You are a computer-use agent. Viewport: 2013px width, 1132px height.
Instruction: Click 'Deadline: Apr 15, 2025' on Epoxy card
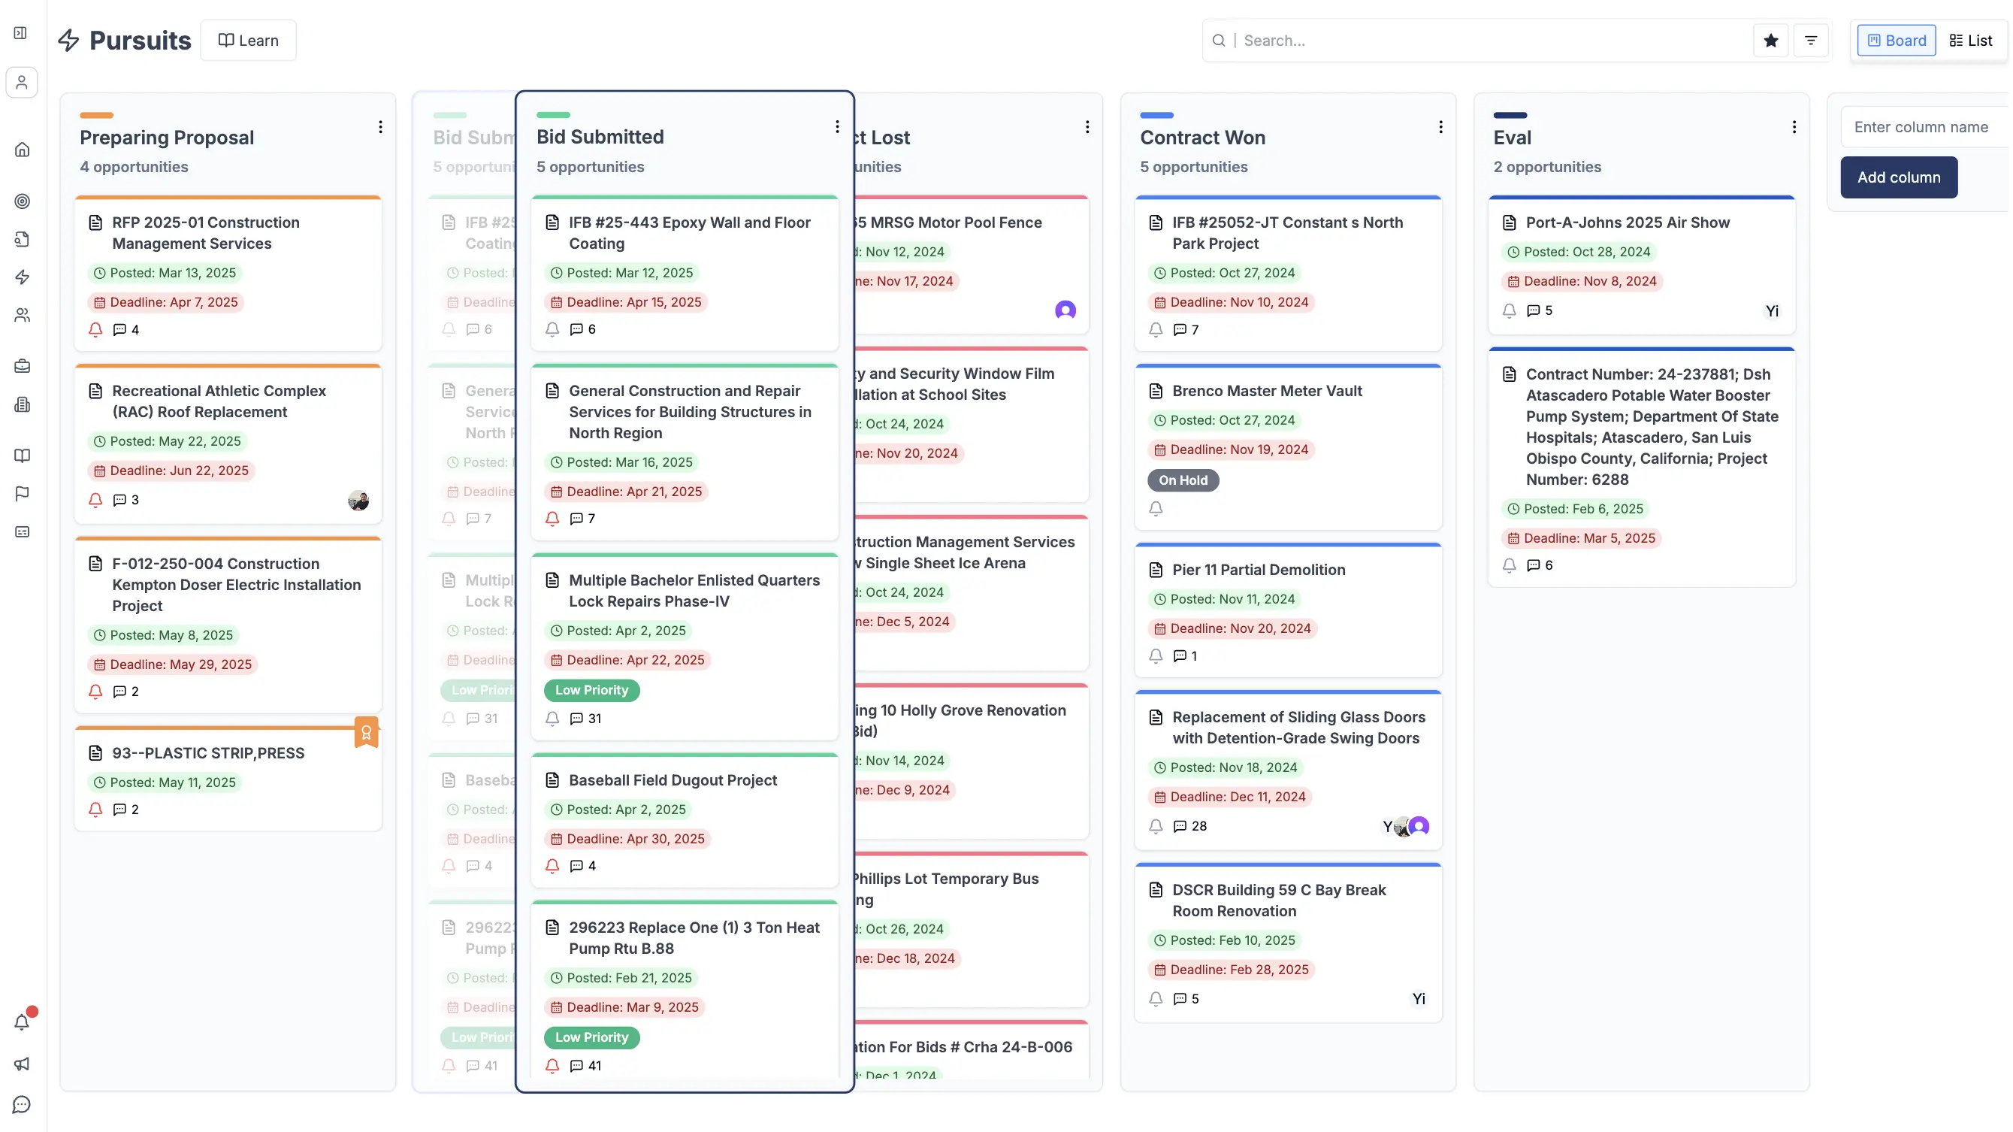pos(626,303)
